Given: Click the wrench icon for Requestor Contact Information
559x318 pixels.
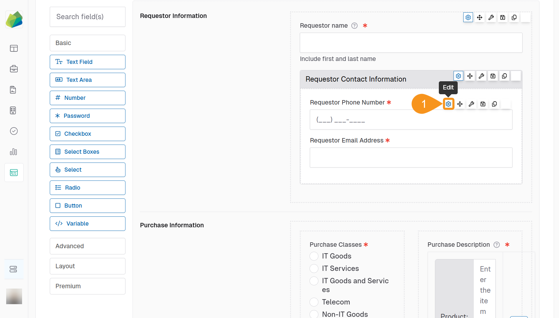Looking at the screenshot, I should (x=482, y=76).
